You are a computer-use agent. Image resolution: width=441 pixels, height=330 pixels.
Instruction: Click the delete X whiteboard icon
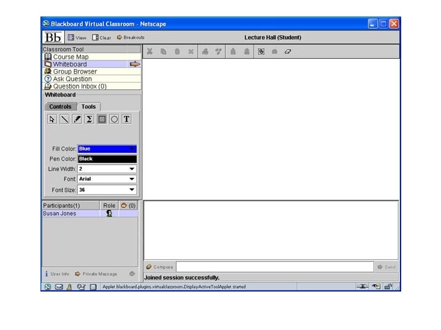click(x=190, y=51)
